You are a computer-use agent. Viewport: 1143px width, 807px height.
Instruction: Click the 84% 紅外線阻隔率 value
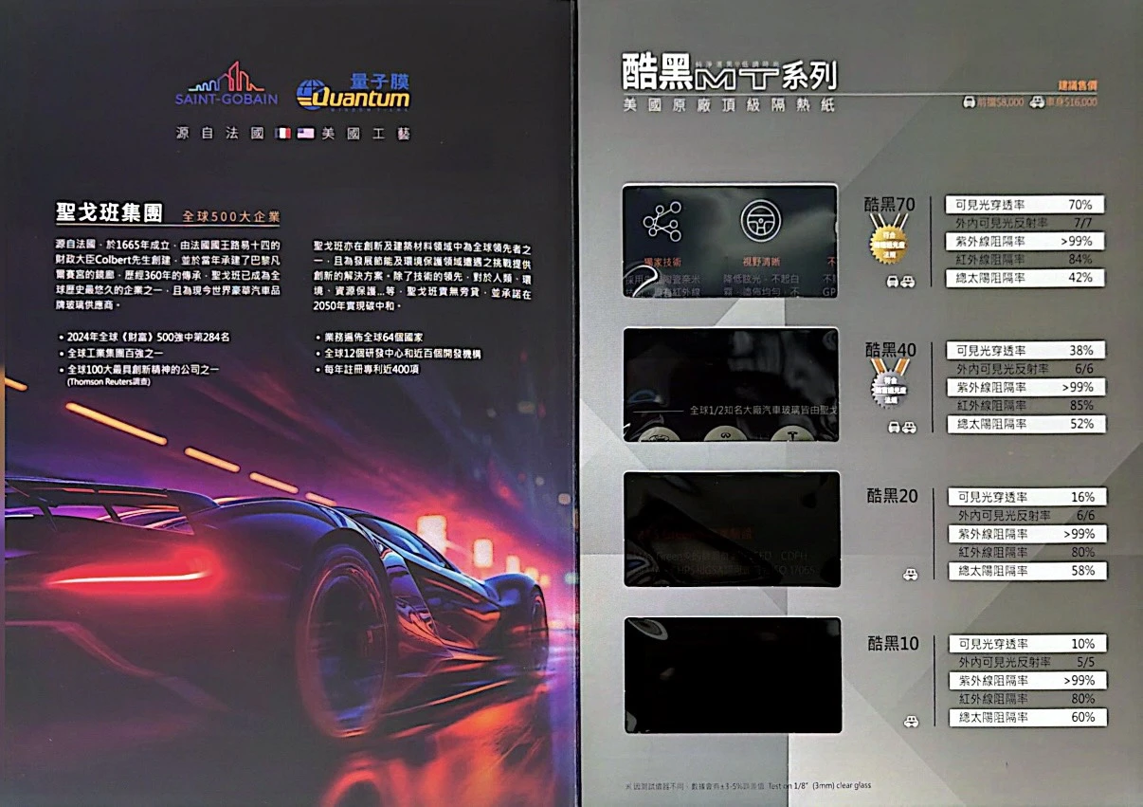[1079, 259]
